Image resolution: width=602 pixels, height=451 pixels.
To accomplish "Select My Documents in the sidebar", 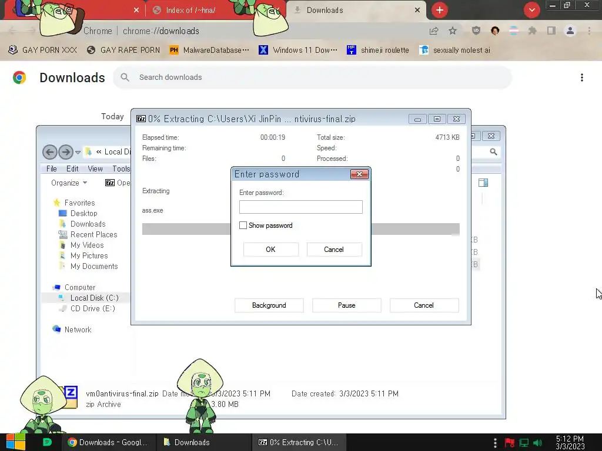I will (93, 266).
